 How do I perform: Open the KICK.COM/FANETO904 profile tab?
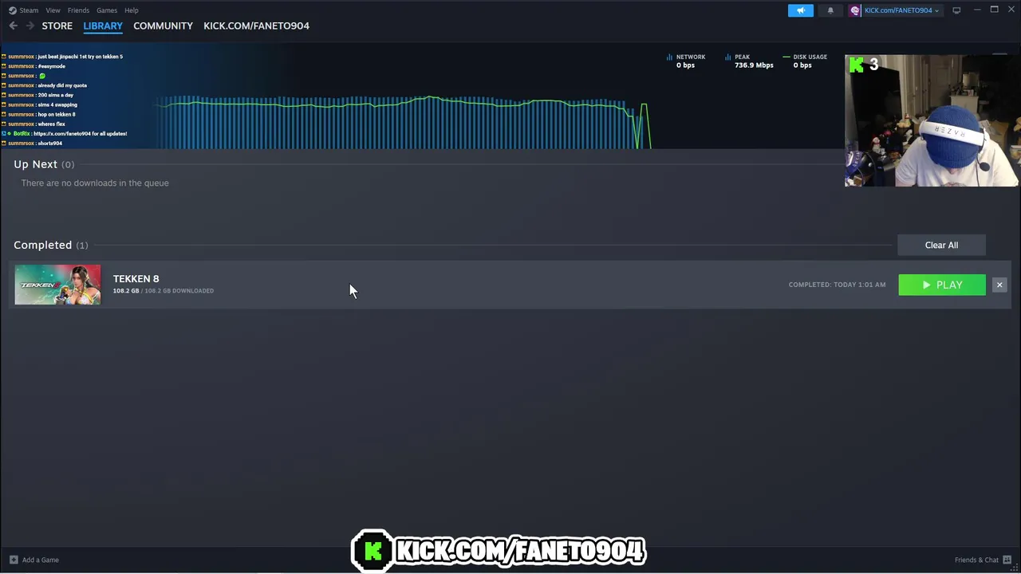pyautogui.click(x=256, y=26)
